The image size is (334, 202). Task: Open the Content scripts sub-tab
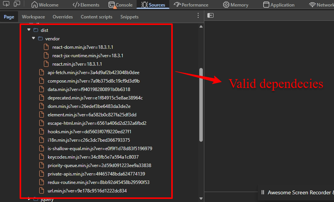97,17
